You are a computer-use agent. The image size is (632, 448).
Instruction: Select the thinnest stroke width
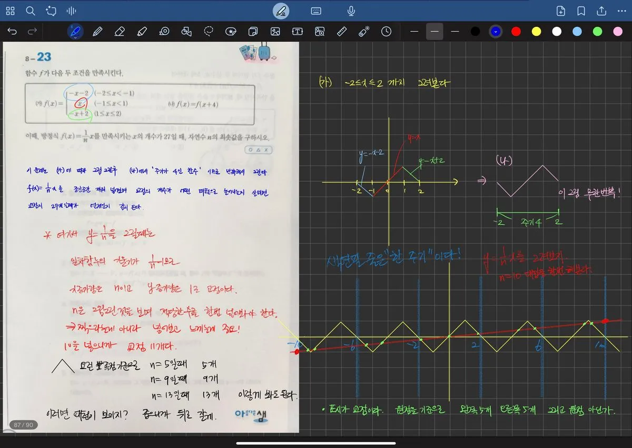414,32
